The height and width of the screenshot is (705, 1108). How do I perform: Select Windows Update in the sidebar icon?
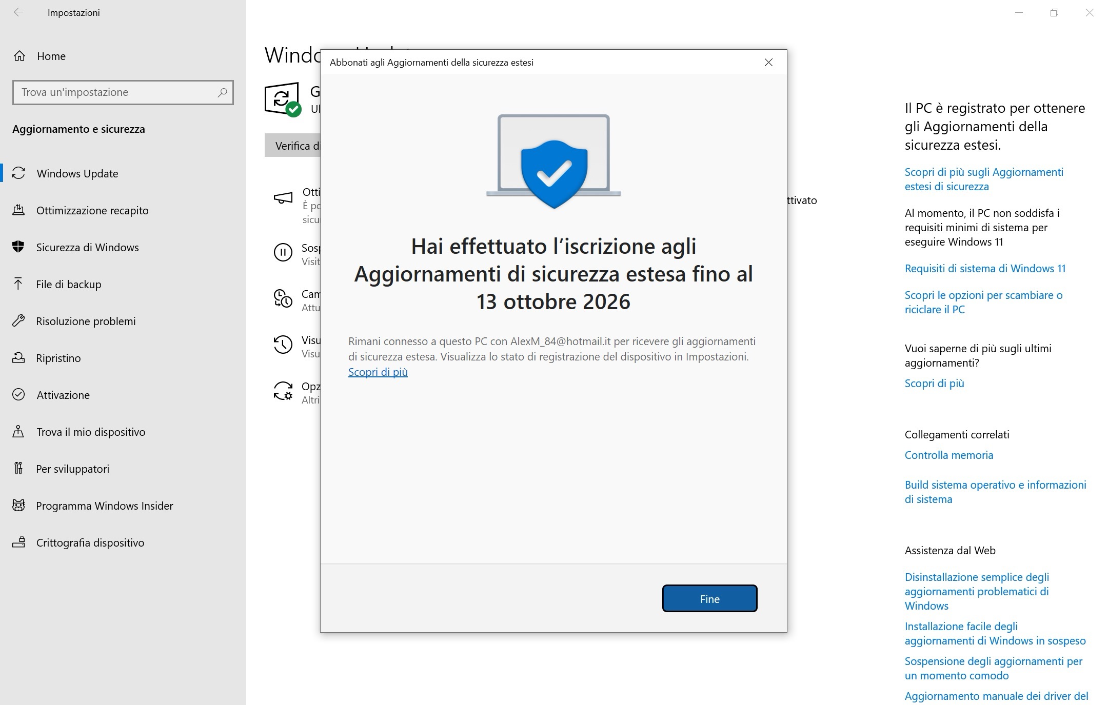tap(19, 173)
